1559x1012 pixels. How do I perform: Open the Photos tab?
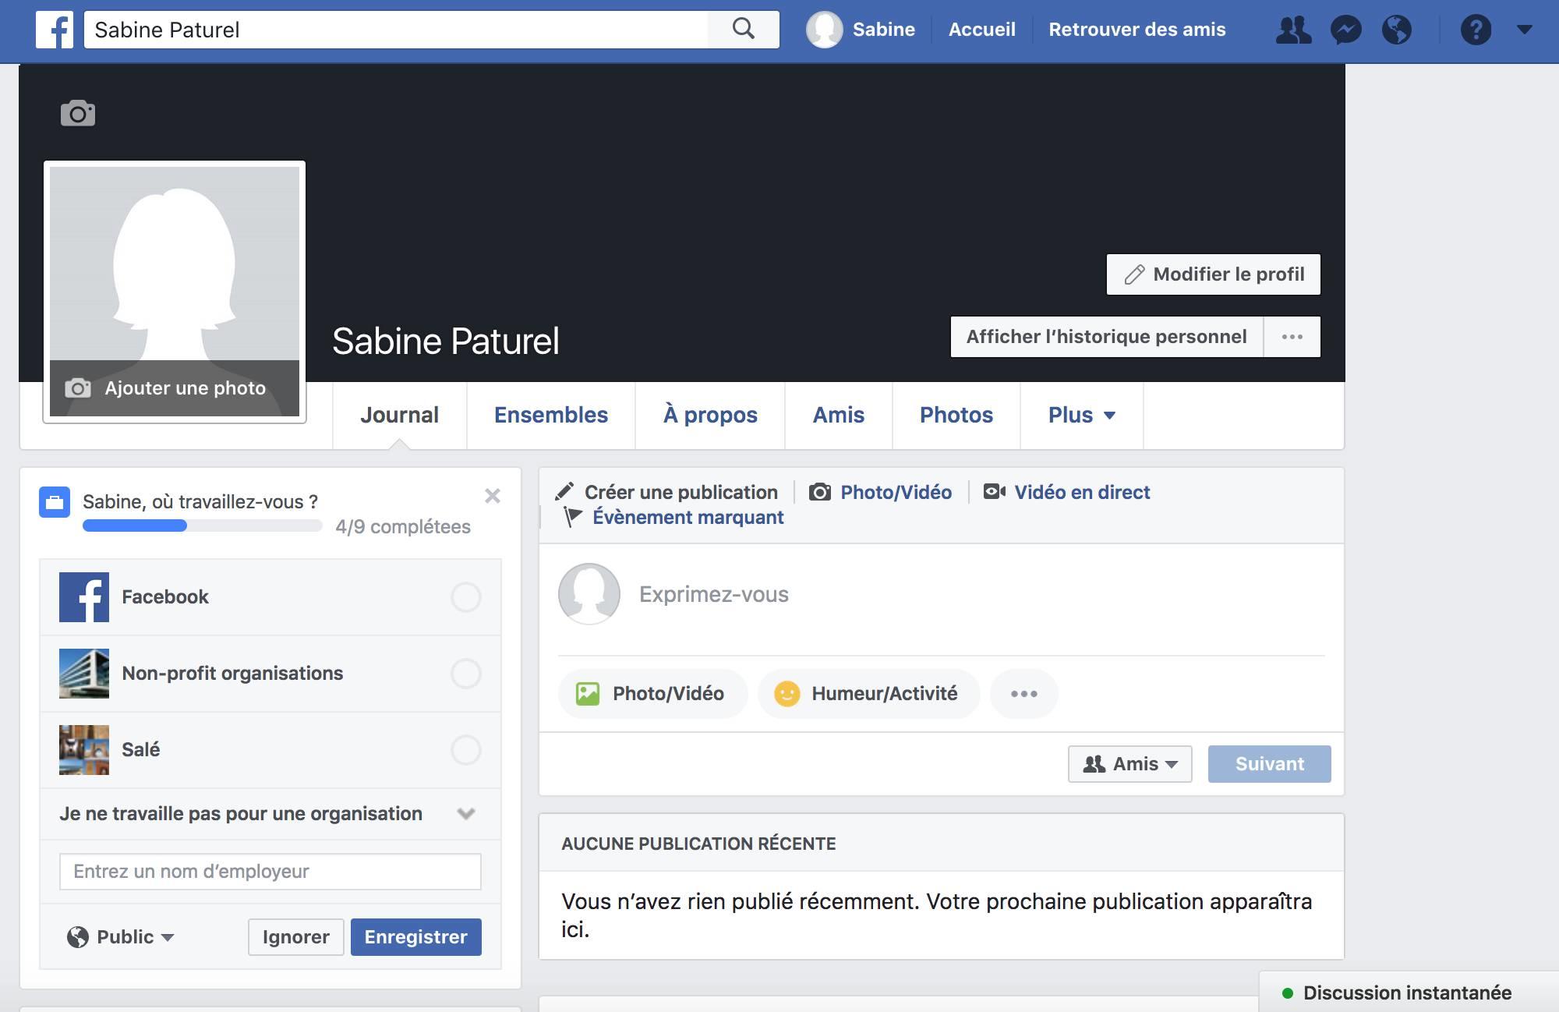tap(956, 415)
